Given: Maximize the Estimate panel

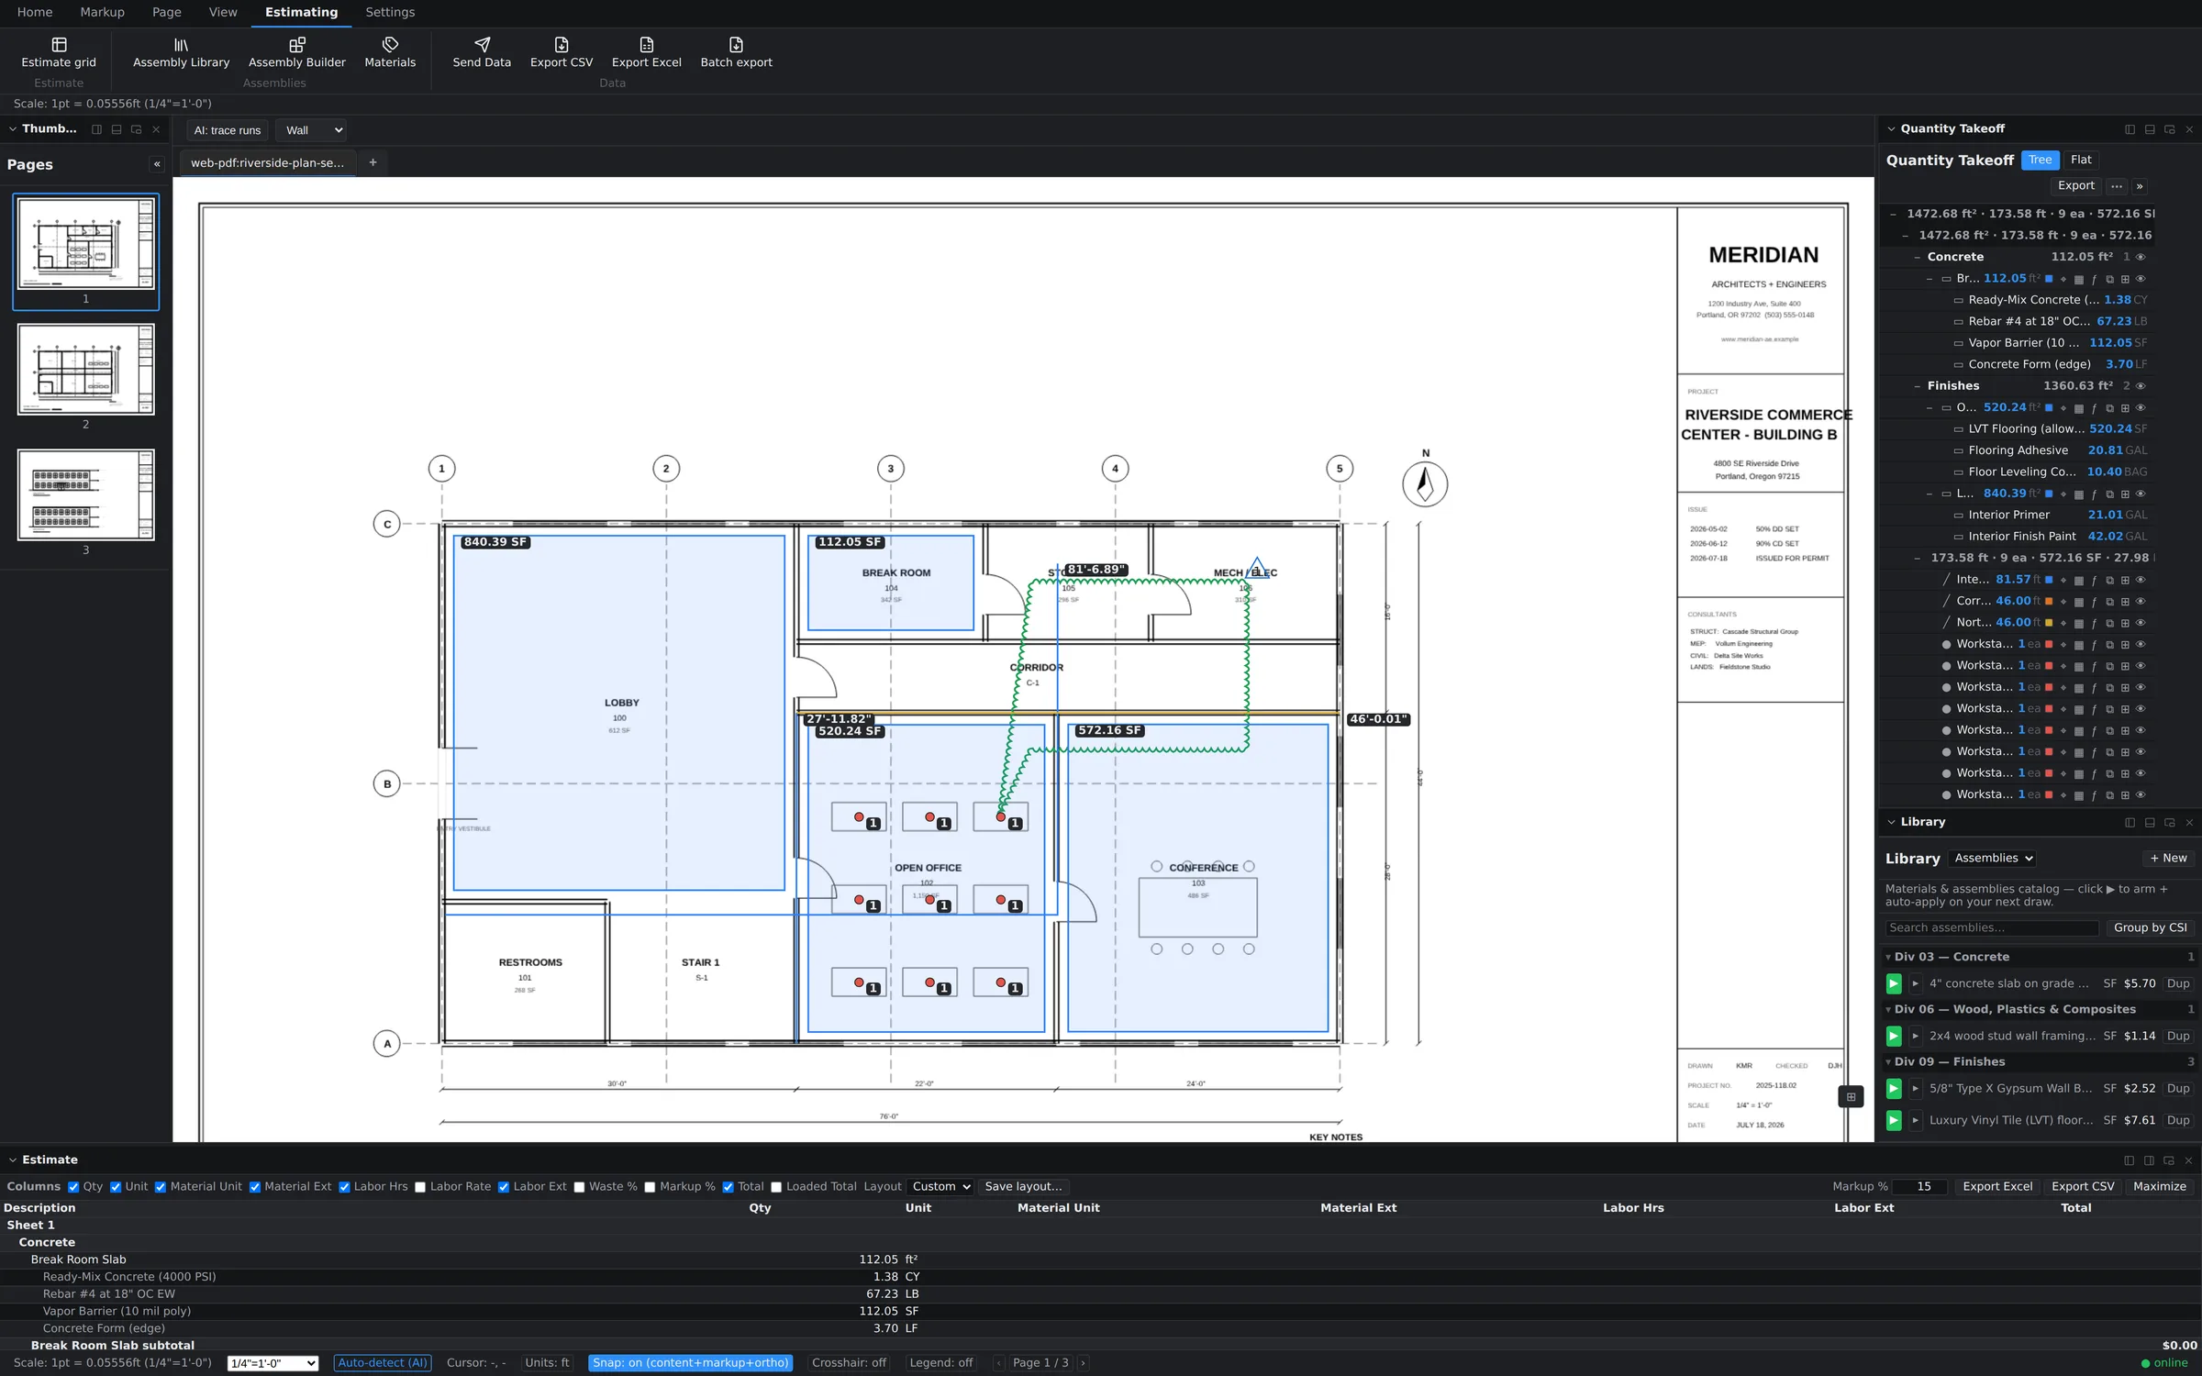Looking at the screenshot, I should pyautogui.click(x=2160, y=1187).
